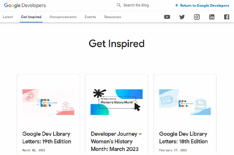Click the March 02, 2023 date
Viewport: 234px width, 155px height.
click(x=34, y=150)
